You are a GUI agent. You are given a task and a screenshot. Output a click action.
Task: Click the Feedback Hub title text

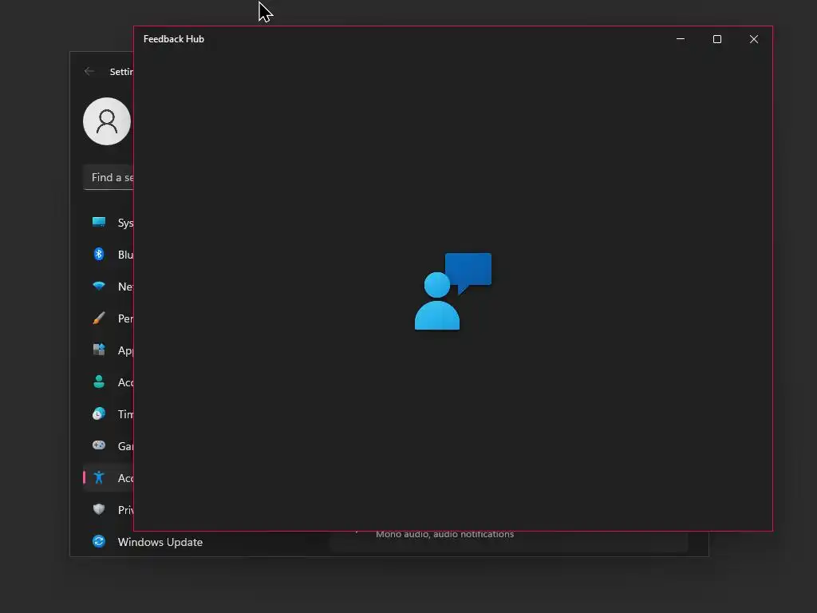173,39
